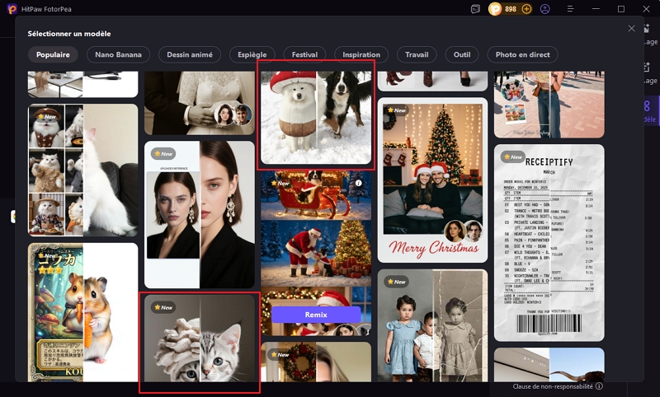The height and width of the screenshot is (397, 660).
Task: Open the hamburger menu in title bar
Action: click(570, 9)
